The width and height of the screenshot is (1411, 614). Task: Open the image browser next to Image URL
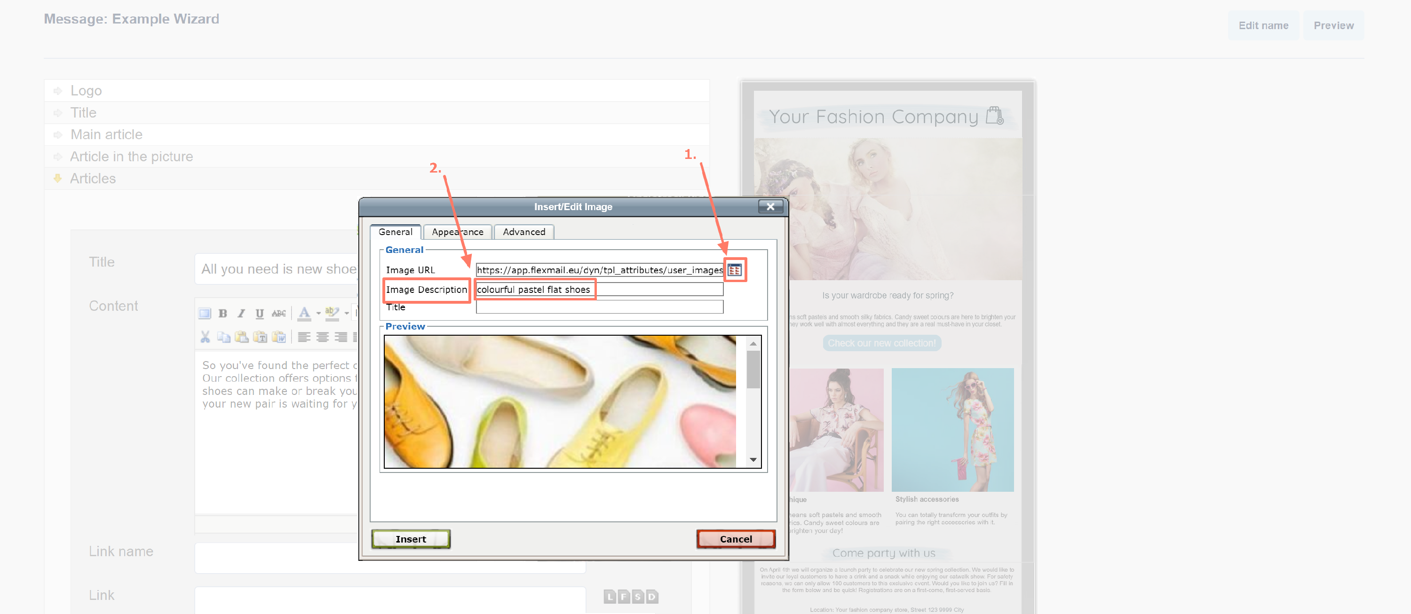(734, 269)
